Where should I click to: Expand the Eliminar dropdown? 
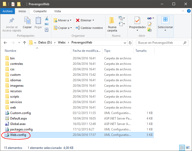93,20
